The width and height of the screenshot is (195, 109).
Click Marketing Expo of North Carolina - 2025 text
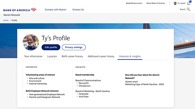pos(144,84)
